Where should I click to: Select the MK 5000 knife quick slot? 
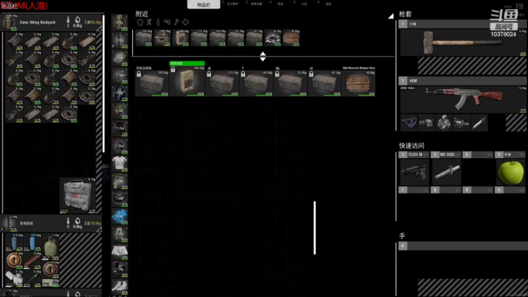(446, 172)
